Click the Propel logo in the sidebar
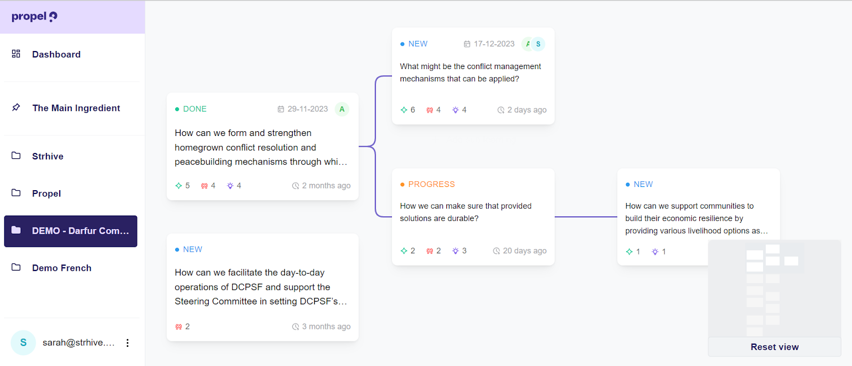852x366 pixels. pos(34,16)
